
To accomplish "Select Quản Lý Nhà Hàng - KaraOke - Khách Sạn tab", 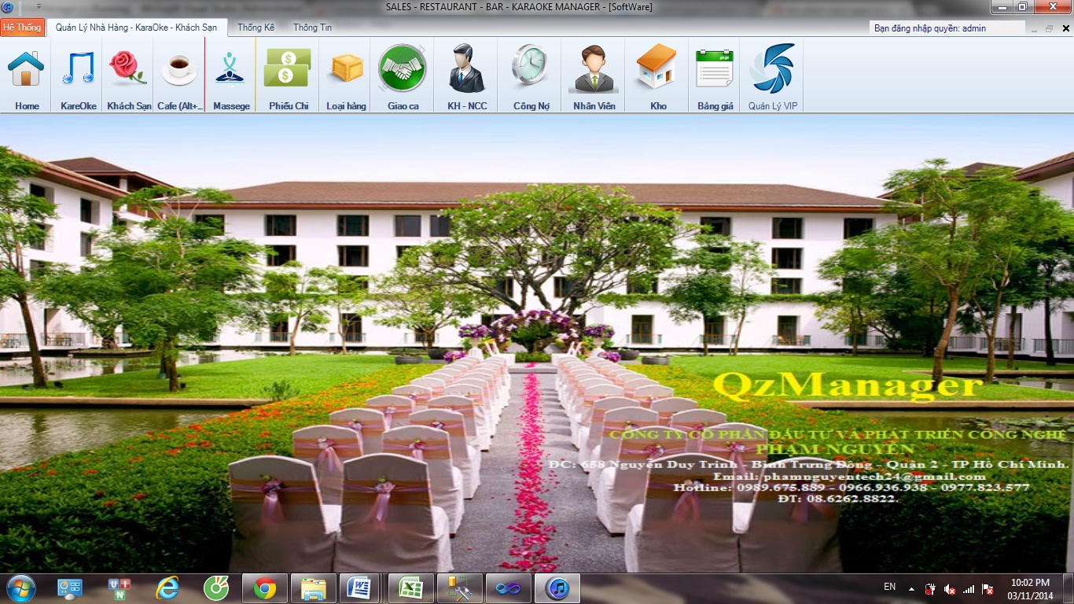I will click(137, 28).
